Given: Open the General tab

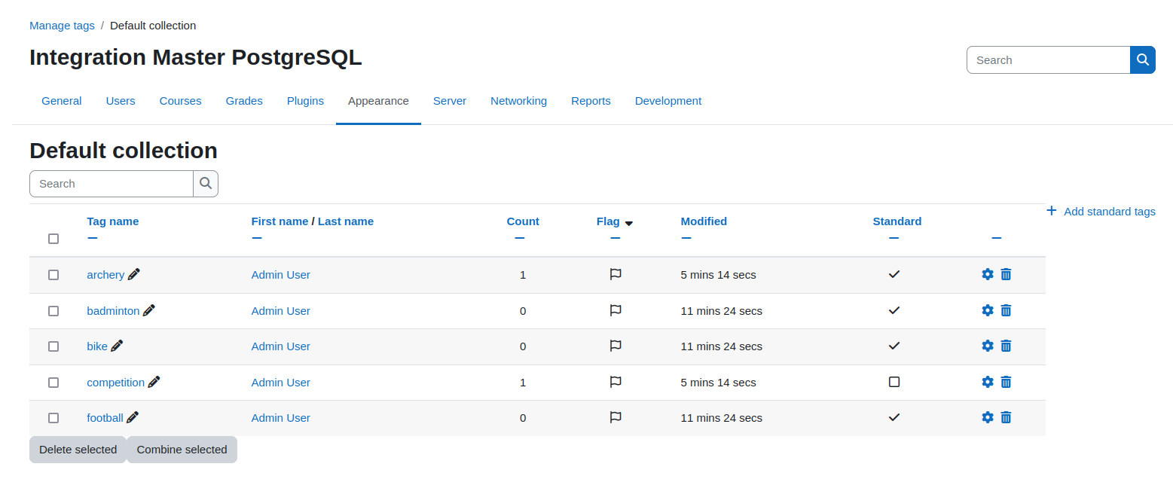Looking at the screenshot, I should pyautogui.click(x=62, y=101).
